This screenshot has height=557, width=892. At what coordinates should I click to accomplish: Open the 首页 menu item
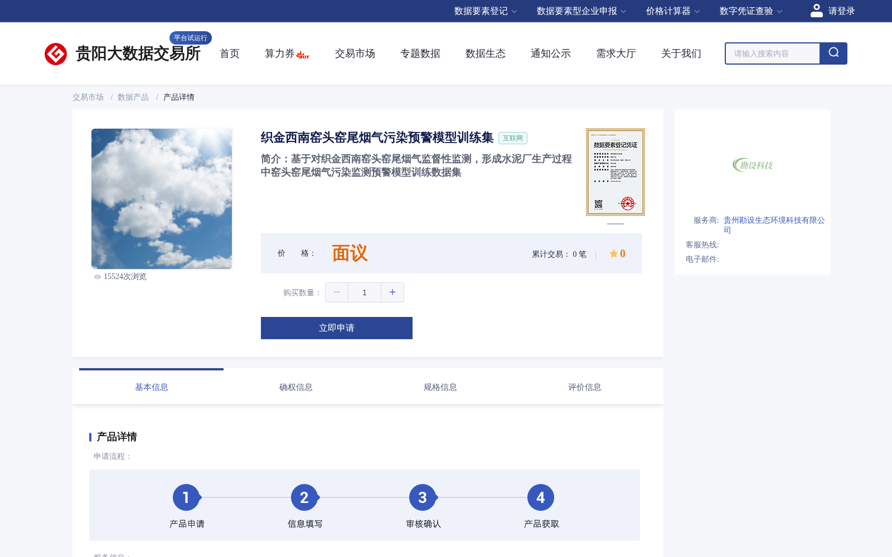[x=230, y=53]
